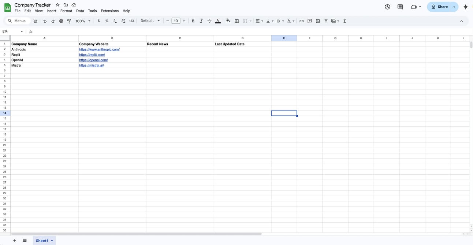
Task: Decrease decimal places
Action: (115, 21)
